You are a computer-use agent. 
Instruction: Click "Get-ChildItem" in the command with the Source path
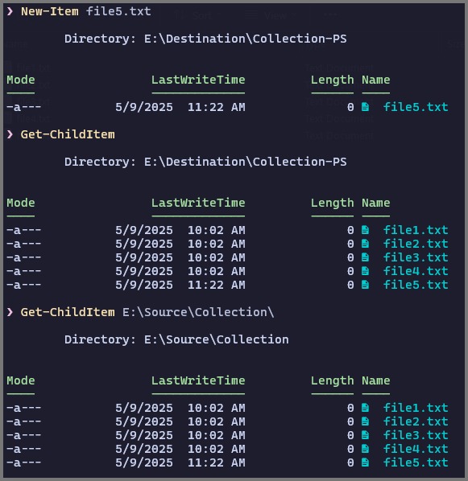(x=68, y=312)
